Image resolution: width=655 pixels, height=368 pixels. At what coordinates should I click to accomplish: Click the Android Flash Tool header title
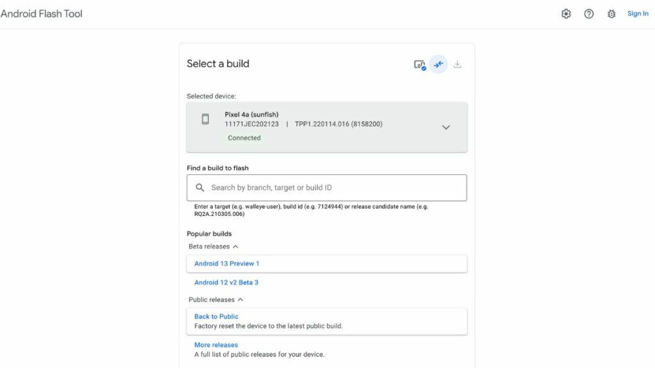click(42, 13)
